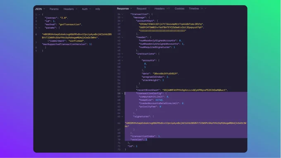281x158 pixels.
Task: Collapse the "params" array in request body
Action: [x=39, y=28]
